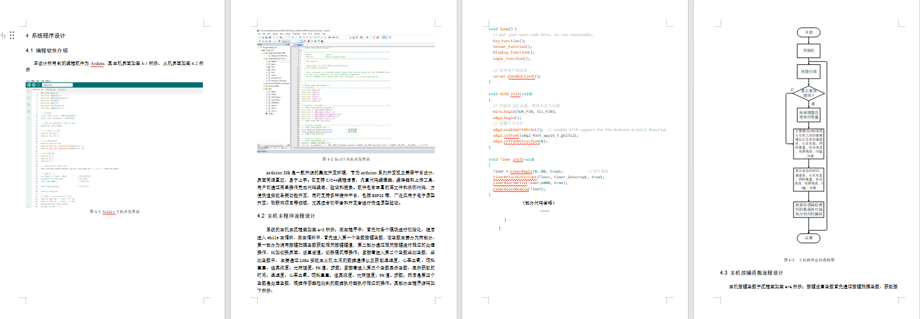Click heading 4.3 主机按键函数流程设计
Image resolution: width=920 pixels, height=319 pixels.
point(751,273)
